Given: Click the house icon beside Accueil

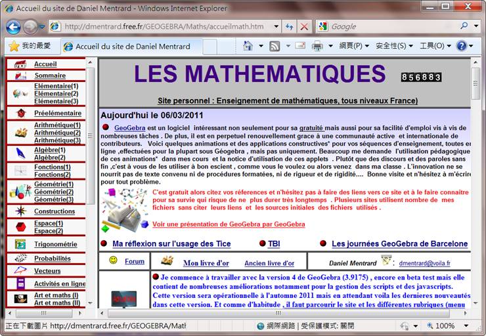Looking at the screenshot, I should 20,64.
